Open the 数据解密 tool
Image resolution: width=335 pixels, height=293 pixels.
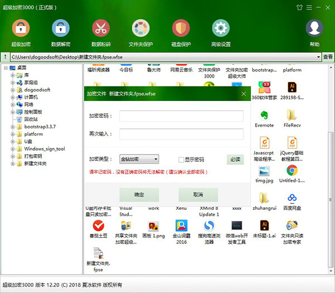61,33
